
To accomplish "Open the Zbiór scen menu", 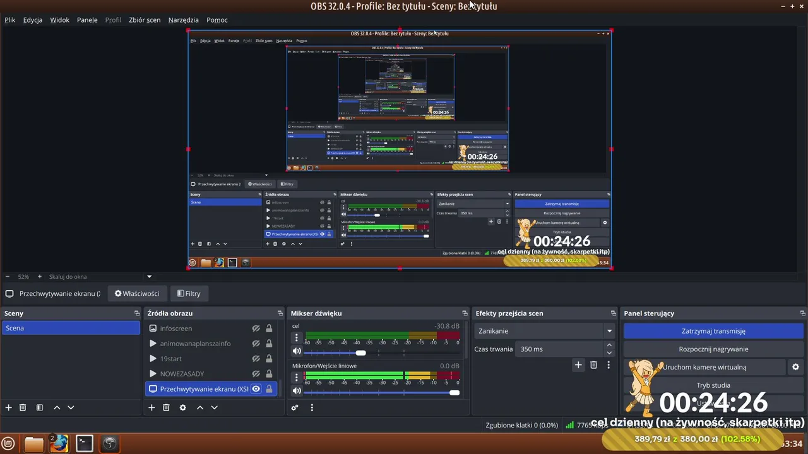I will point(145,20).
